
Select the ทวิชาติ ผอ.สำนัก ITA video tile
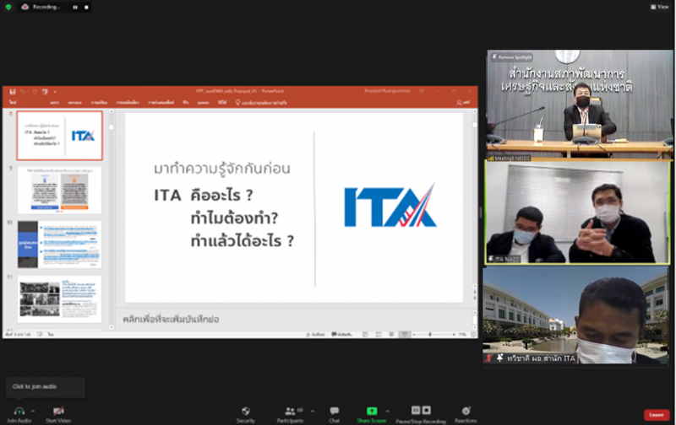click(575, 315)
